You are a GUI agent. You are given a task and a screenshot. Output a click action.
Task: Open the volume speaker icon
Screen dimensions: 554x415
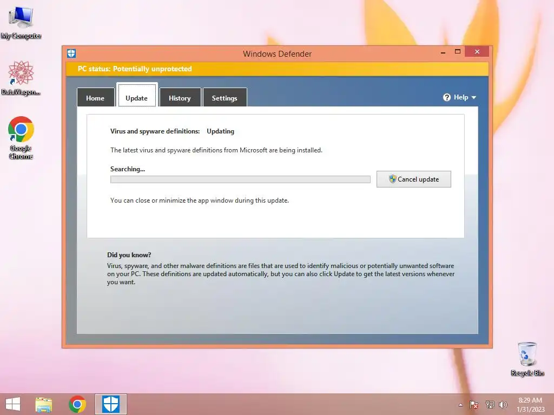[503, 404]
